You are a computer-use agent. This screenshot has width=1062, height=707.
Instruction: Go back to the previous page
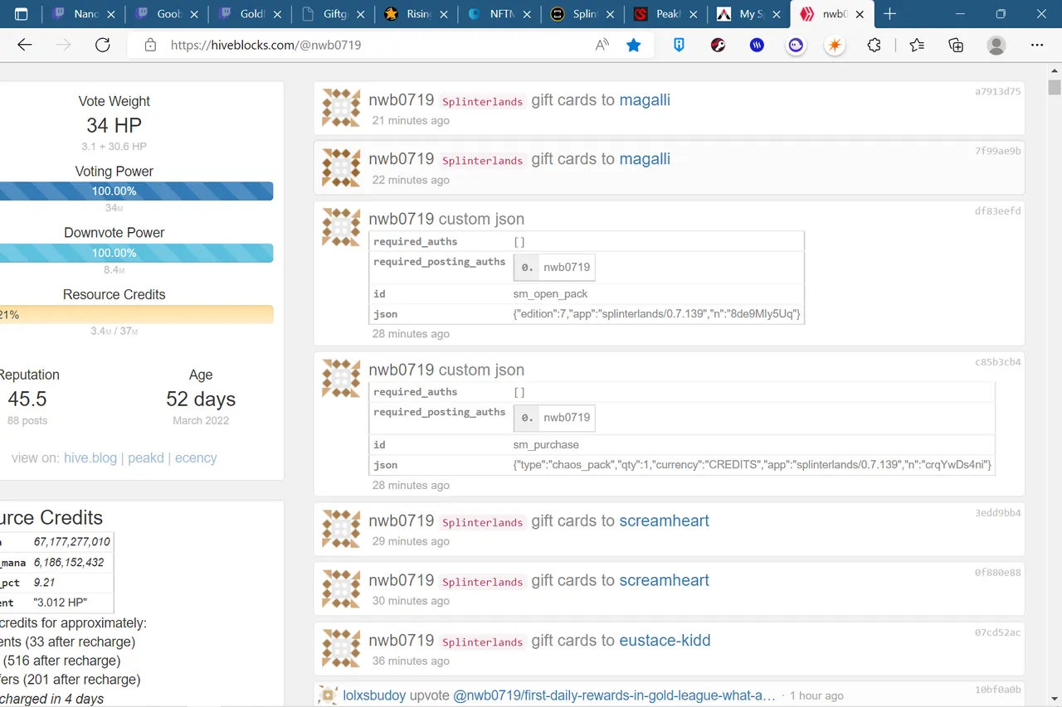click(x=25, y=46)
